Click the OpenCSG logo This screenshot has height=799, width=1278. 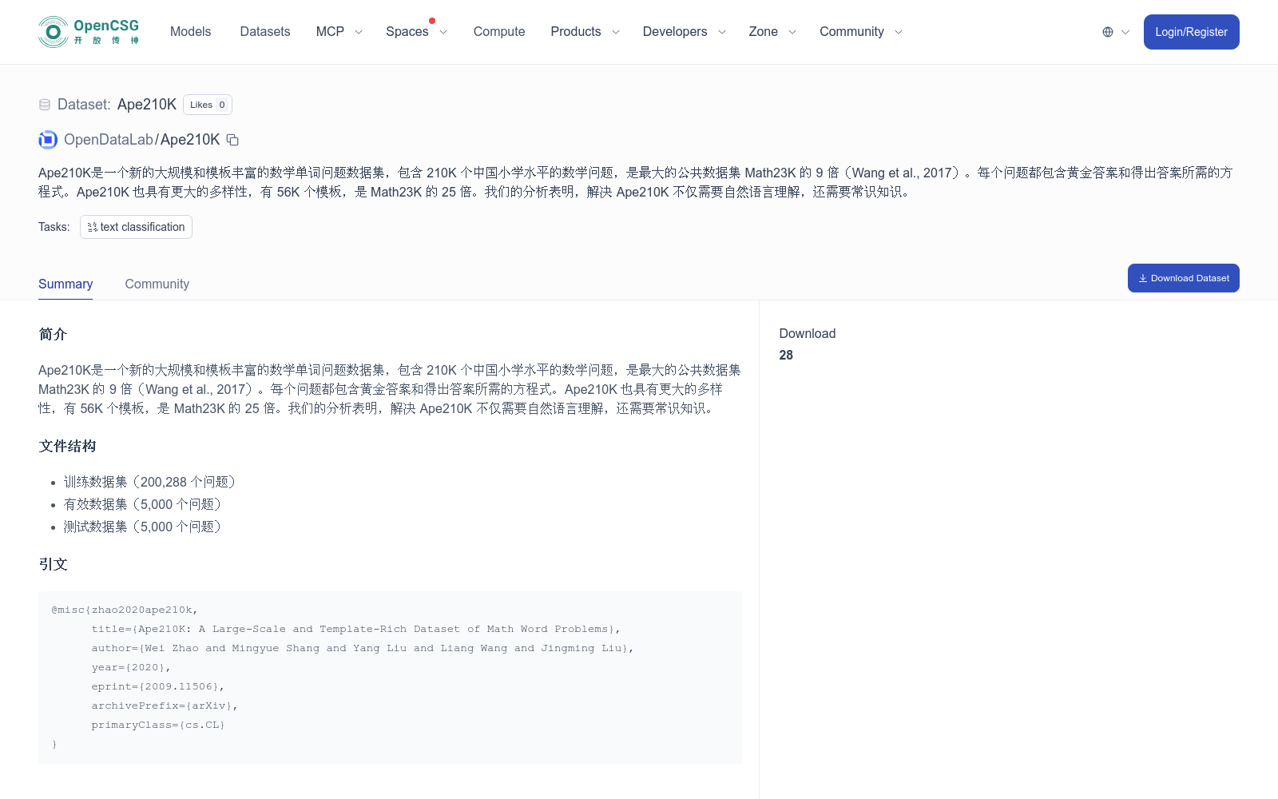tap(89, 32)
